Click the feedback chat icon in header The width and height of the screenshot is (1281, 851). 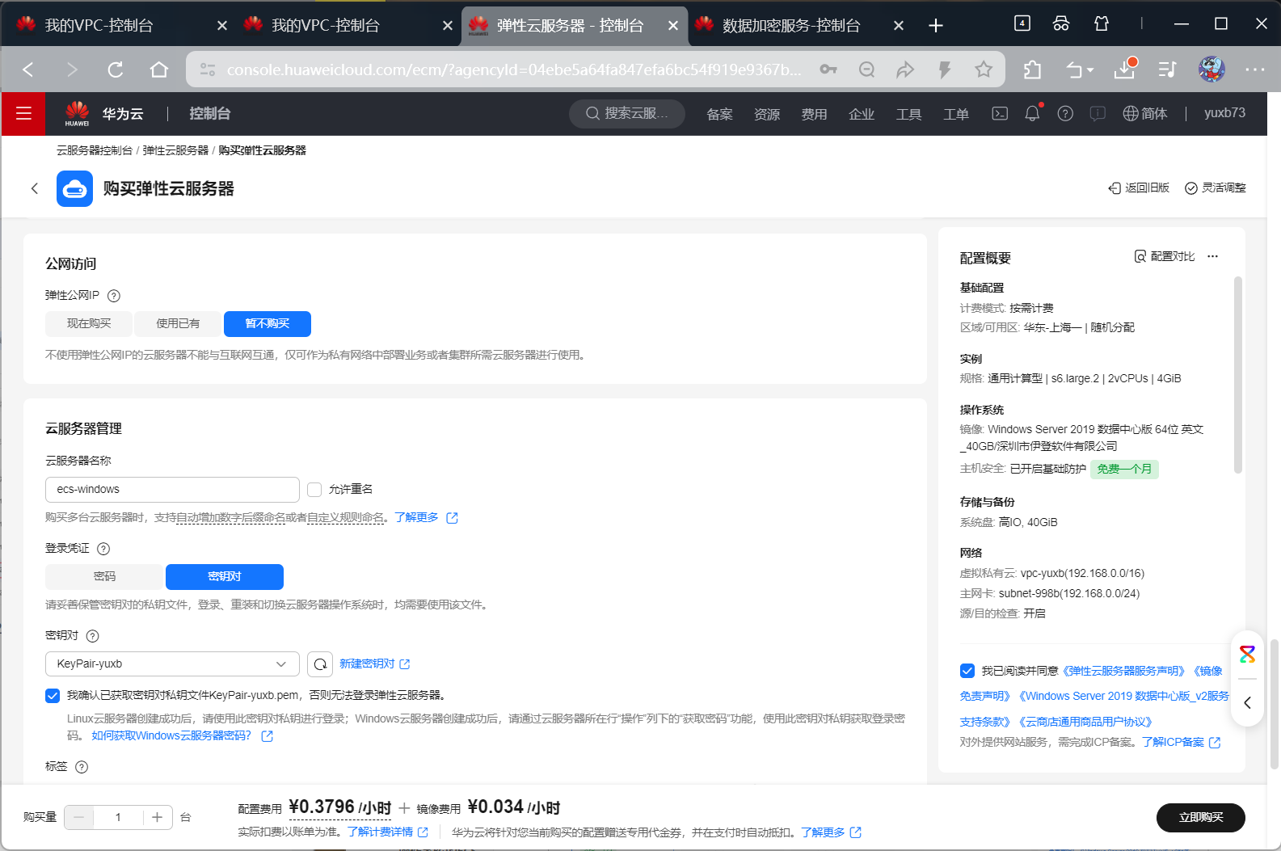1098,114
